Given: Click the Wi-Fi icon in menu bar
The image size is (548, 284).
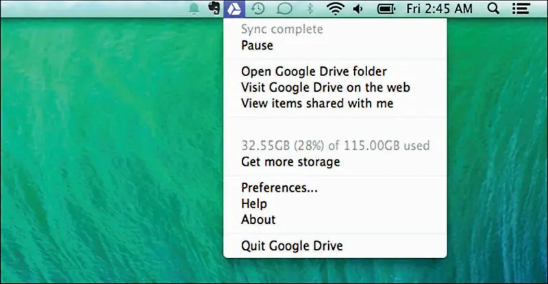Looking at the screenshot, I should pos(335,9).
